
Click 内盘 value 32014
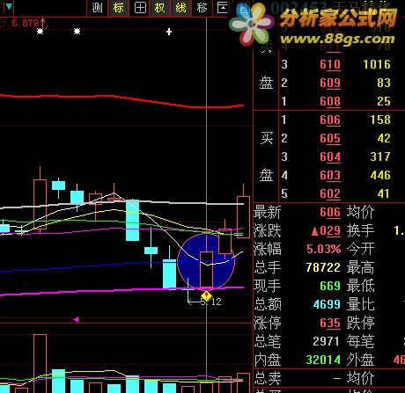click(x=323, y=360)
